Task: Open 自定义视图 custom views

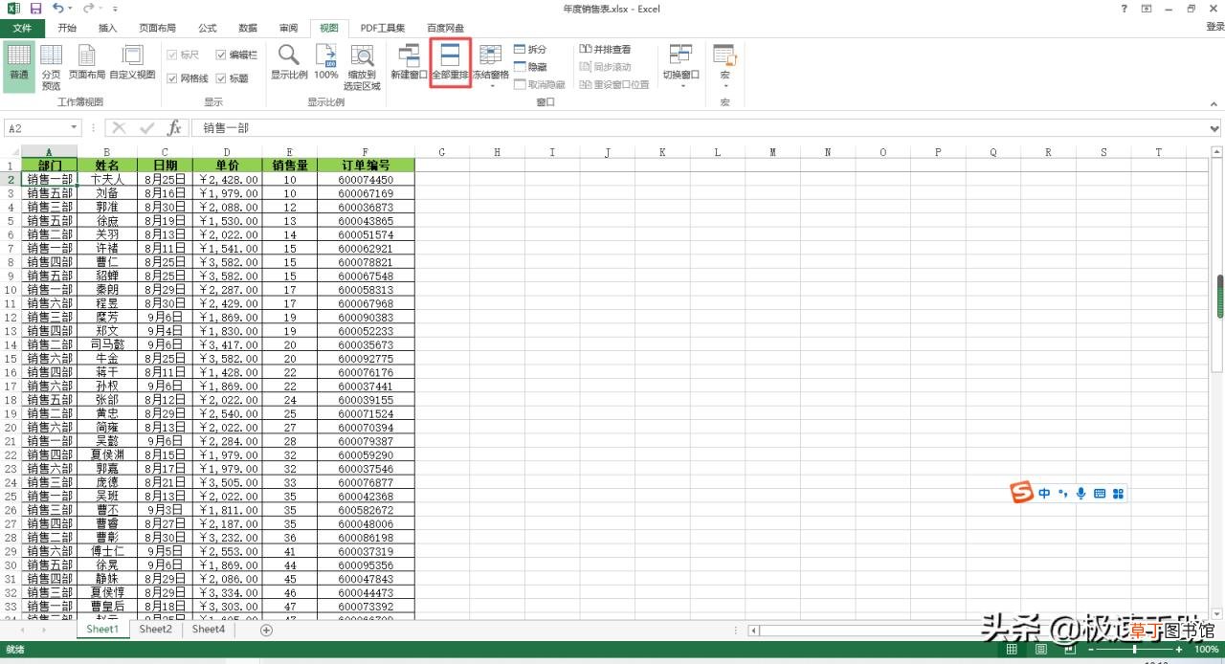Action: pyautogui.click(x=132, y=62)
